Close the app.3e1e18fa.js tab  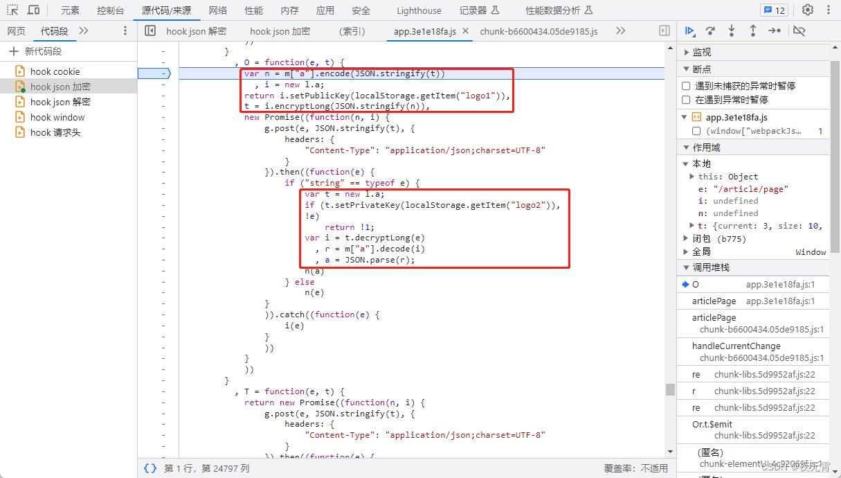tap(465, 31)
